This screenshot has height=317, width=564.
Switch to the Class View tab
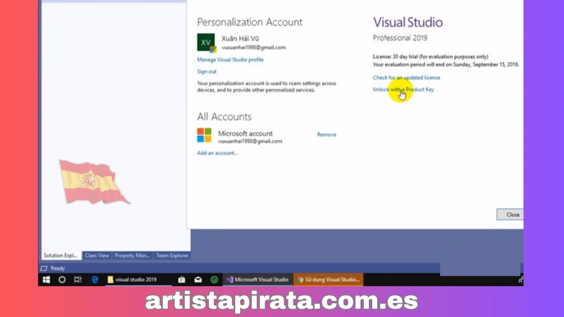point(97,255)
